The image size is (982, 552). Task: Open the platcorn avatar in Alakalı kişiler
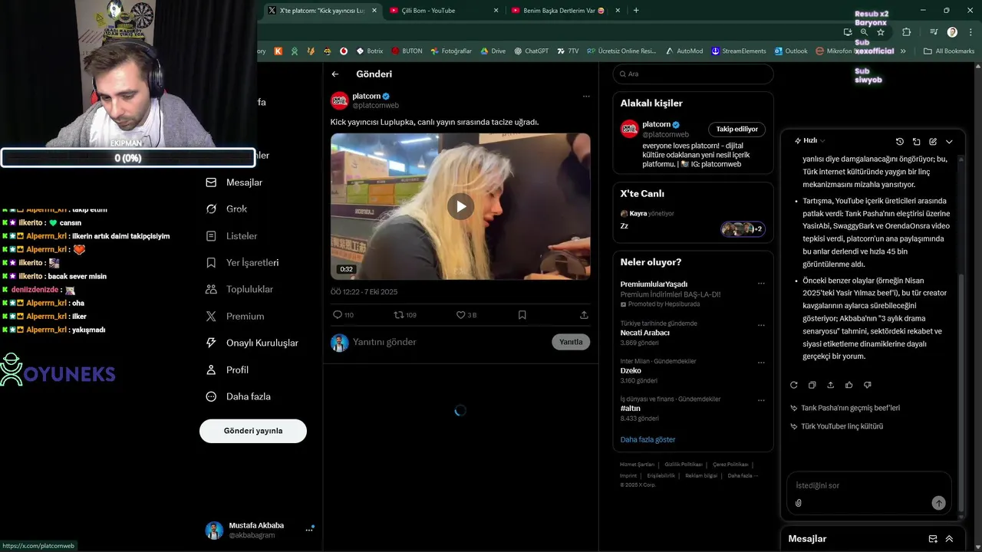[630, 129]
